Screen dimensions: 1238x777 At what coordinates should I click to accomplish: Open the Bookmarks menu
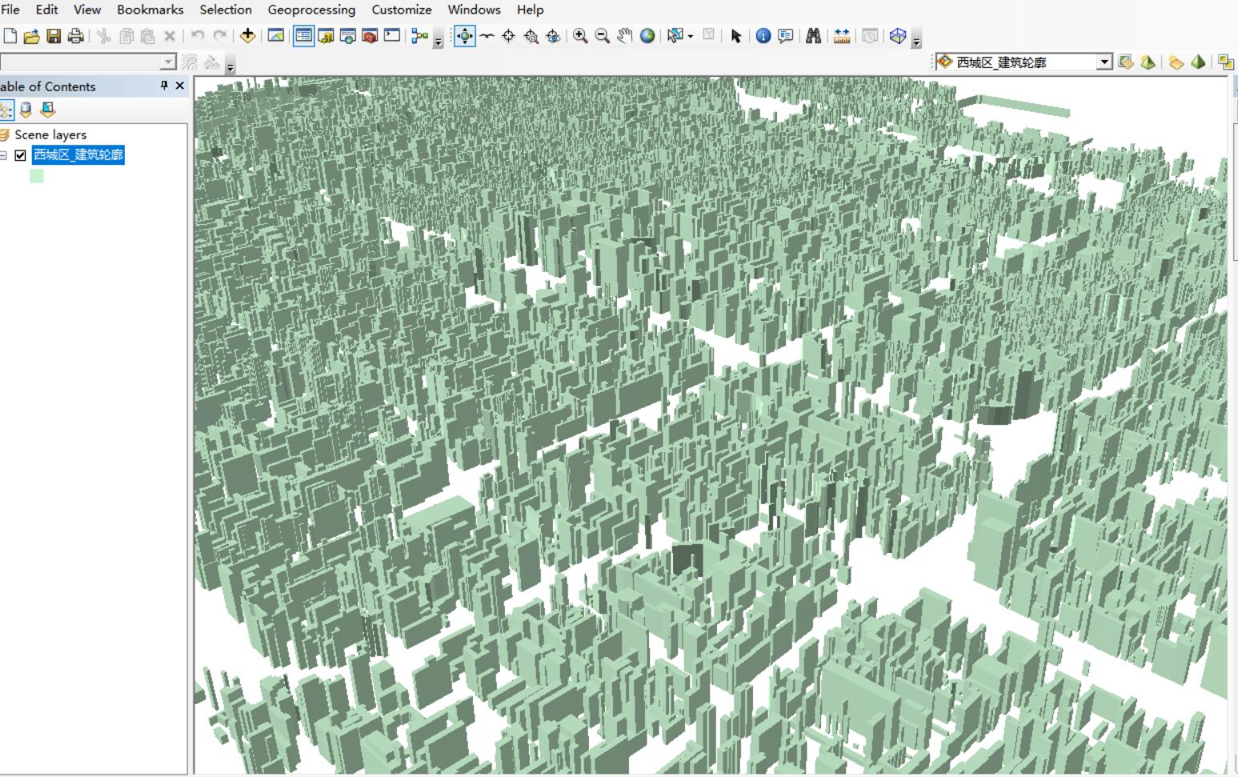[150, 10]
